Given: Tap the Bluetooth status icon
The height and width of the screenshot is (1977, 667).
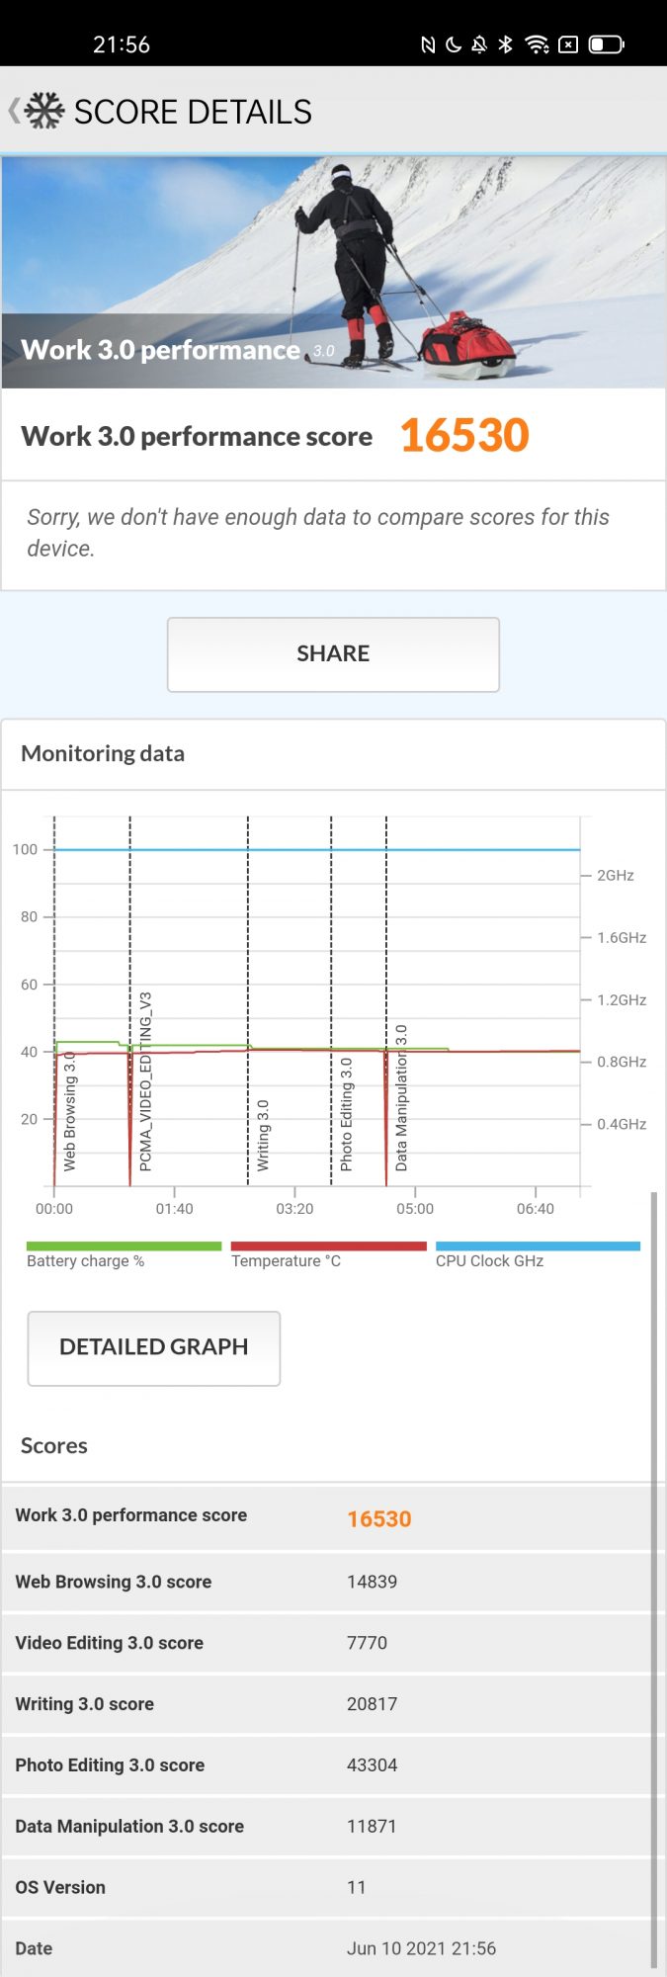Looking at the screenshot, I should point(505,44).
